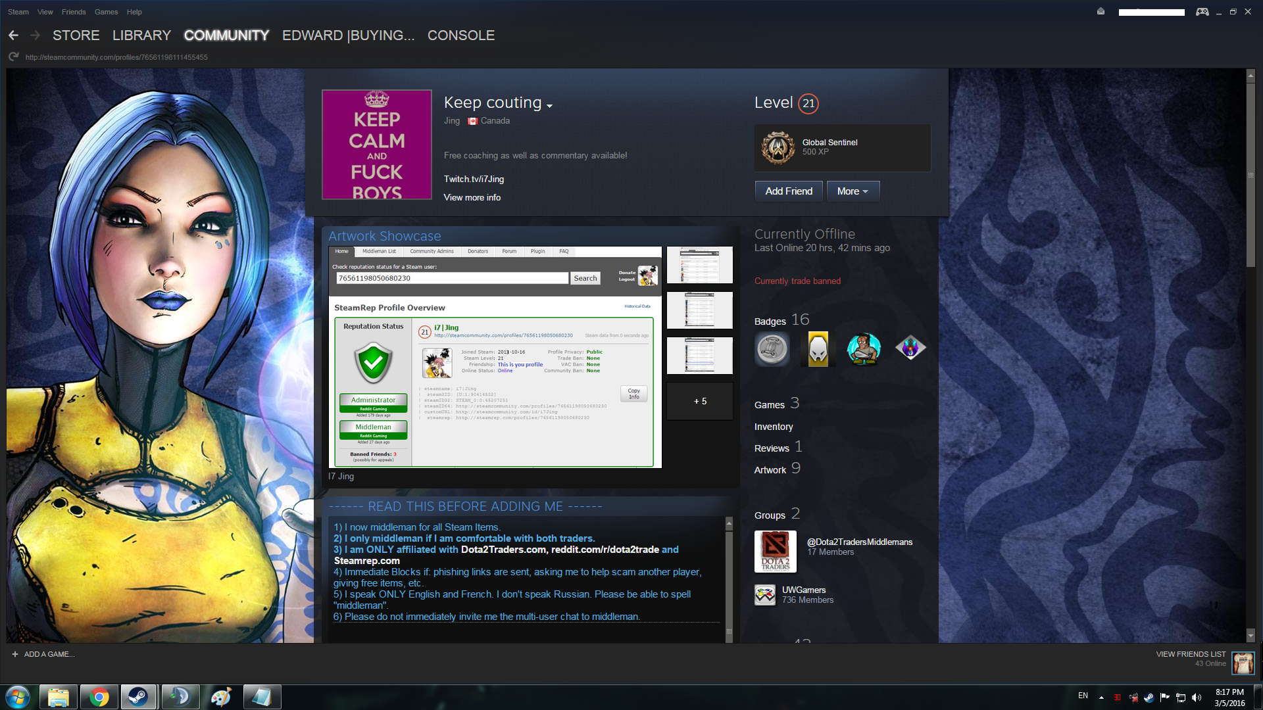Image resolution: width=1263 pixels, height=710 pixels.
Task: Click the Add Friend button
Action: click(788, 191)
